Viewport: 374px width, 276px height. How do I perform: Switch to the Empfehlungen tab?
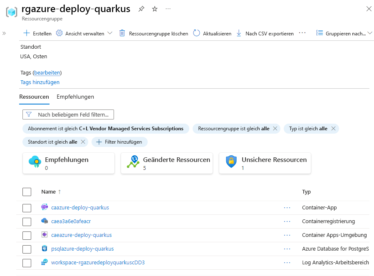point(75,97)
